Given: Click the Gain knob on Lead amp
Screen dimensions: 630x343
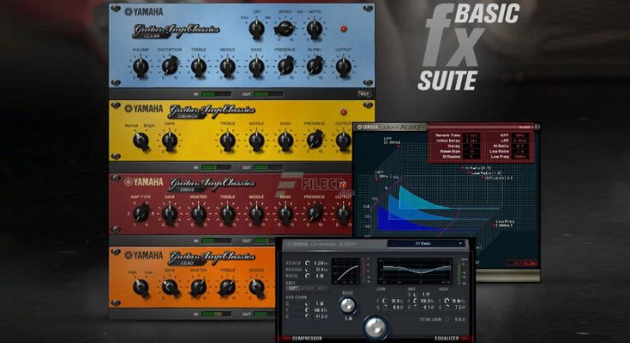Looking at the screenshot, I should [x=170, y=287].
